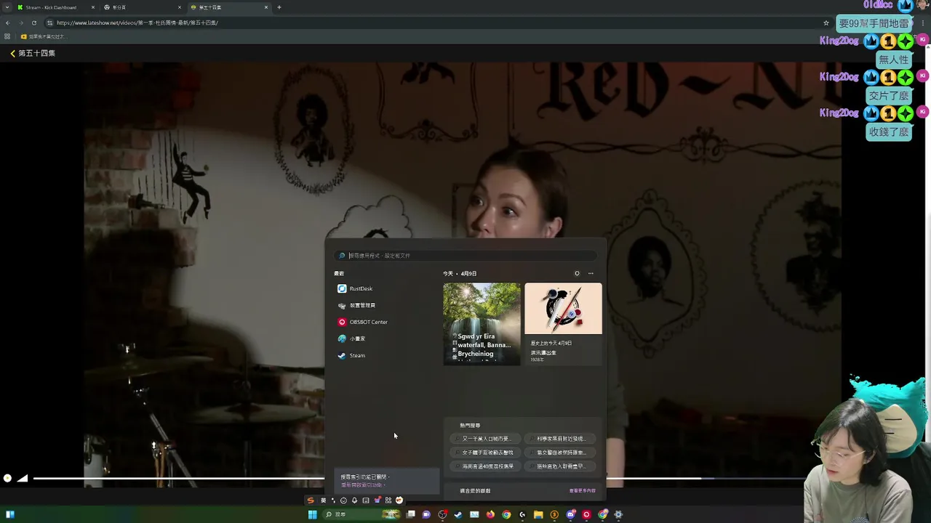Open the 小畫家 Paint app
This screenshot has height=523, width=931.
[x=385, y=338]
